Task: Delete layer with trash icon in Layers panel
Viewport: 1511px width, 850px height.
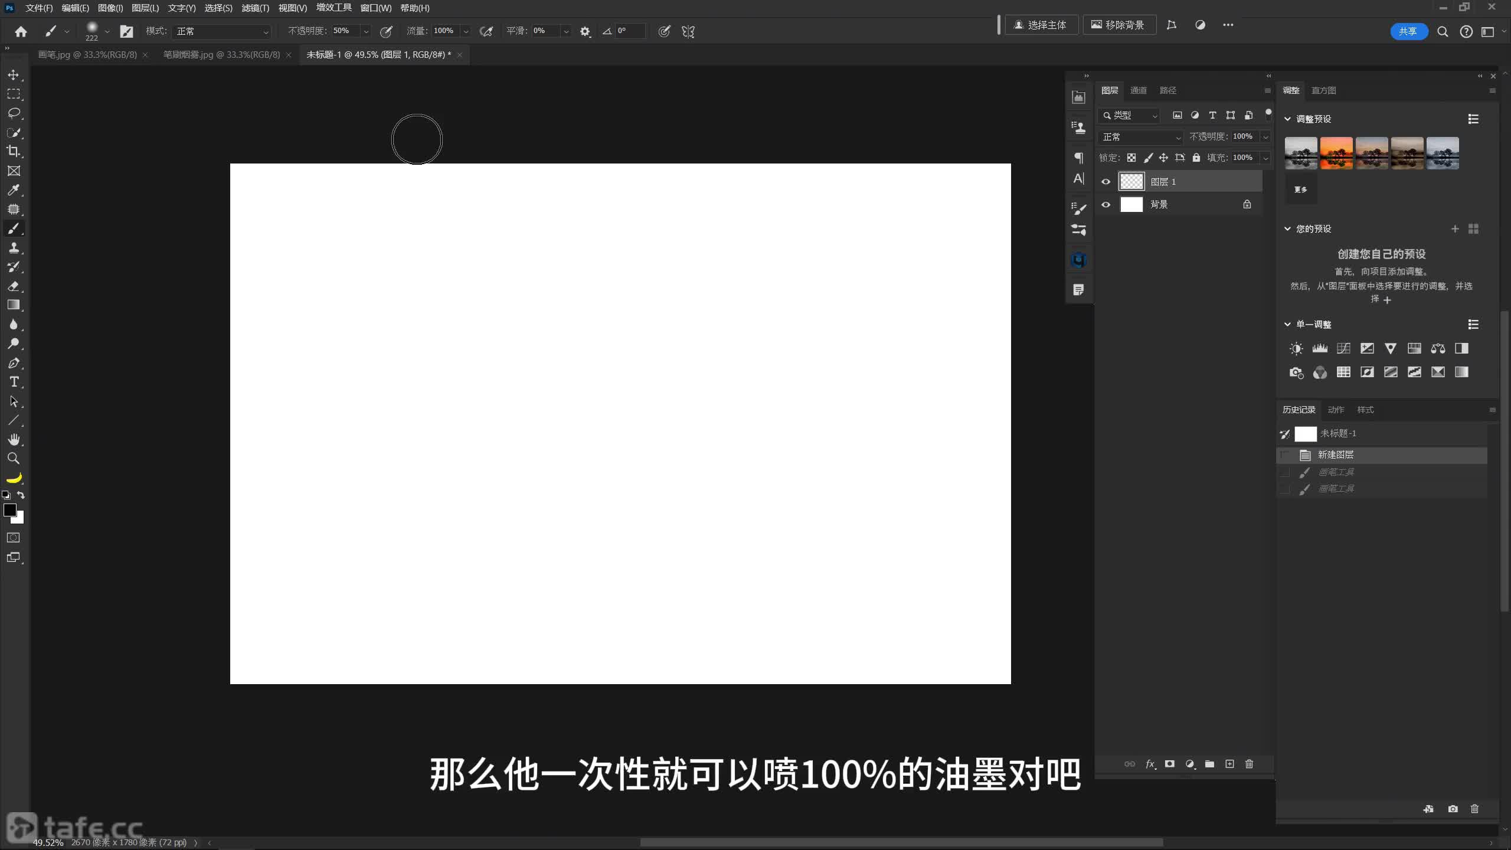Action: click(1249, 764)
